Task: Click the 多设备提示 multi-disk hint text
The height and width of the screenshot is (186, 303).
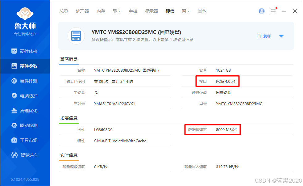Action: (143, 40)
